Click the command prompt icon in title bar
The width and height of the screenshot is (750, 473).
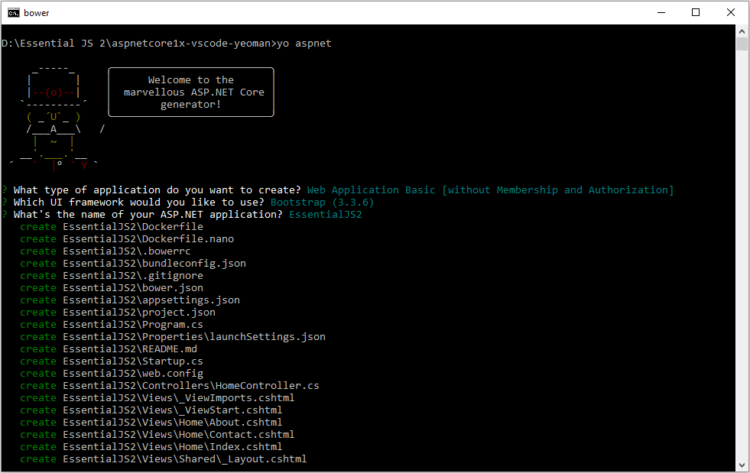coord(14,13)
